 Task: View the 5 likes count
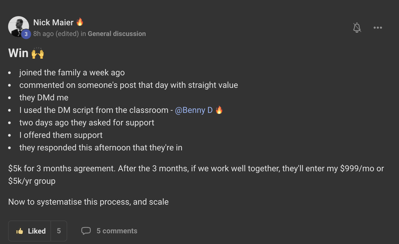tap(59, 231)
